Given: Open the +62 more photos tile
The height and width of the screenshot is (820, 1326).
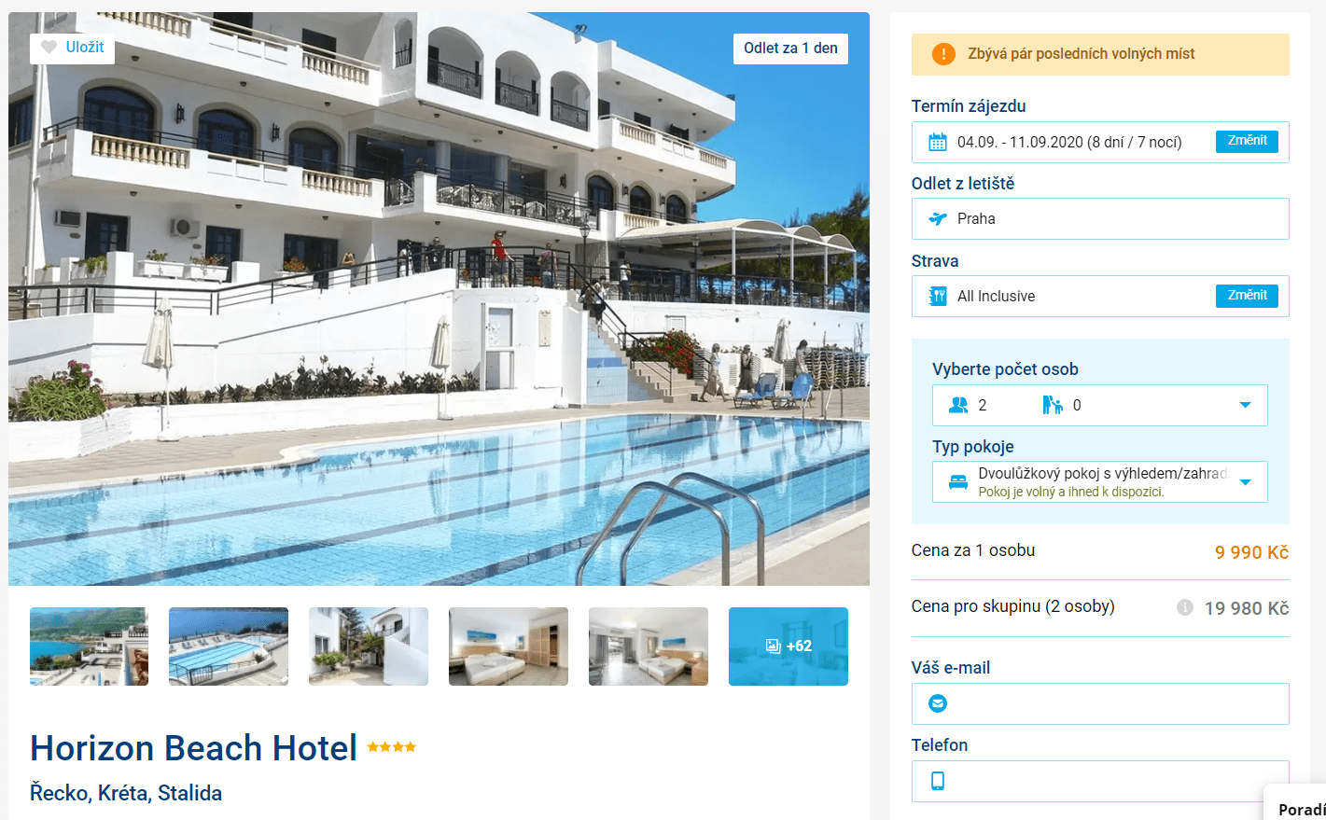Looking at the screenshot, I should click(x=789, y=646).
